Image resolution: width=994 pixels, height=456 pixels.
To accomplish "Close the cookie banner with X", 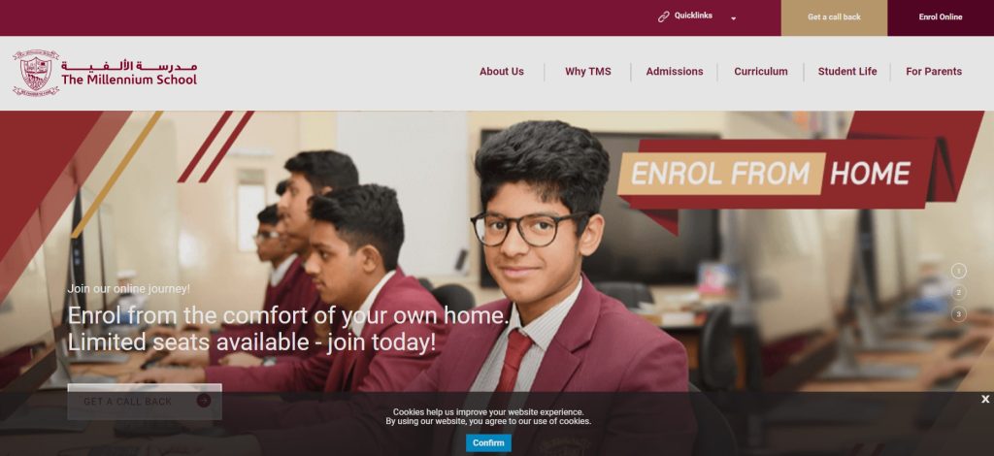I will (985, 399).
